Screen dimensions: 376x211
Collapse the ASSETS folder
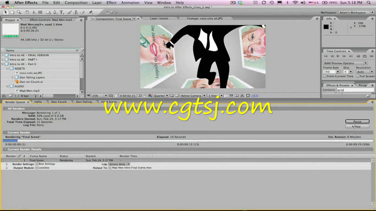8,68
